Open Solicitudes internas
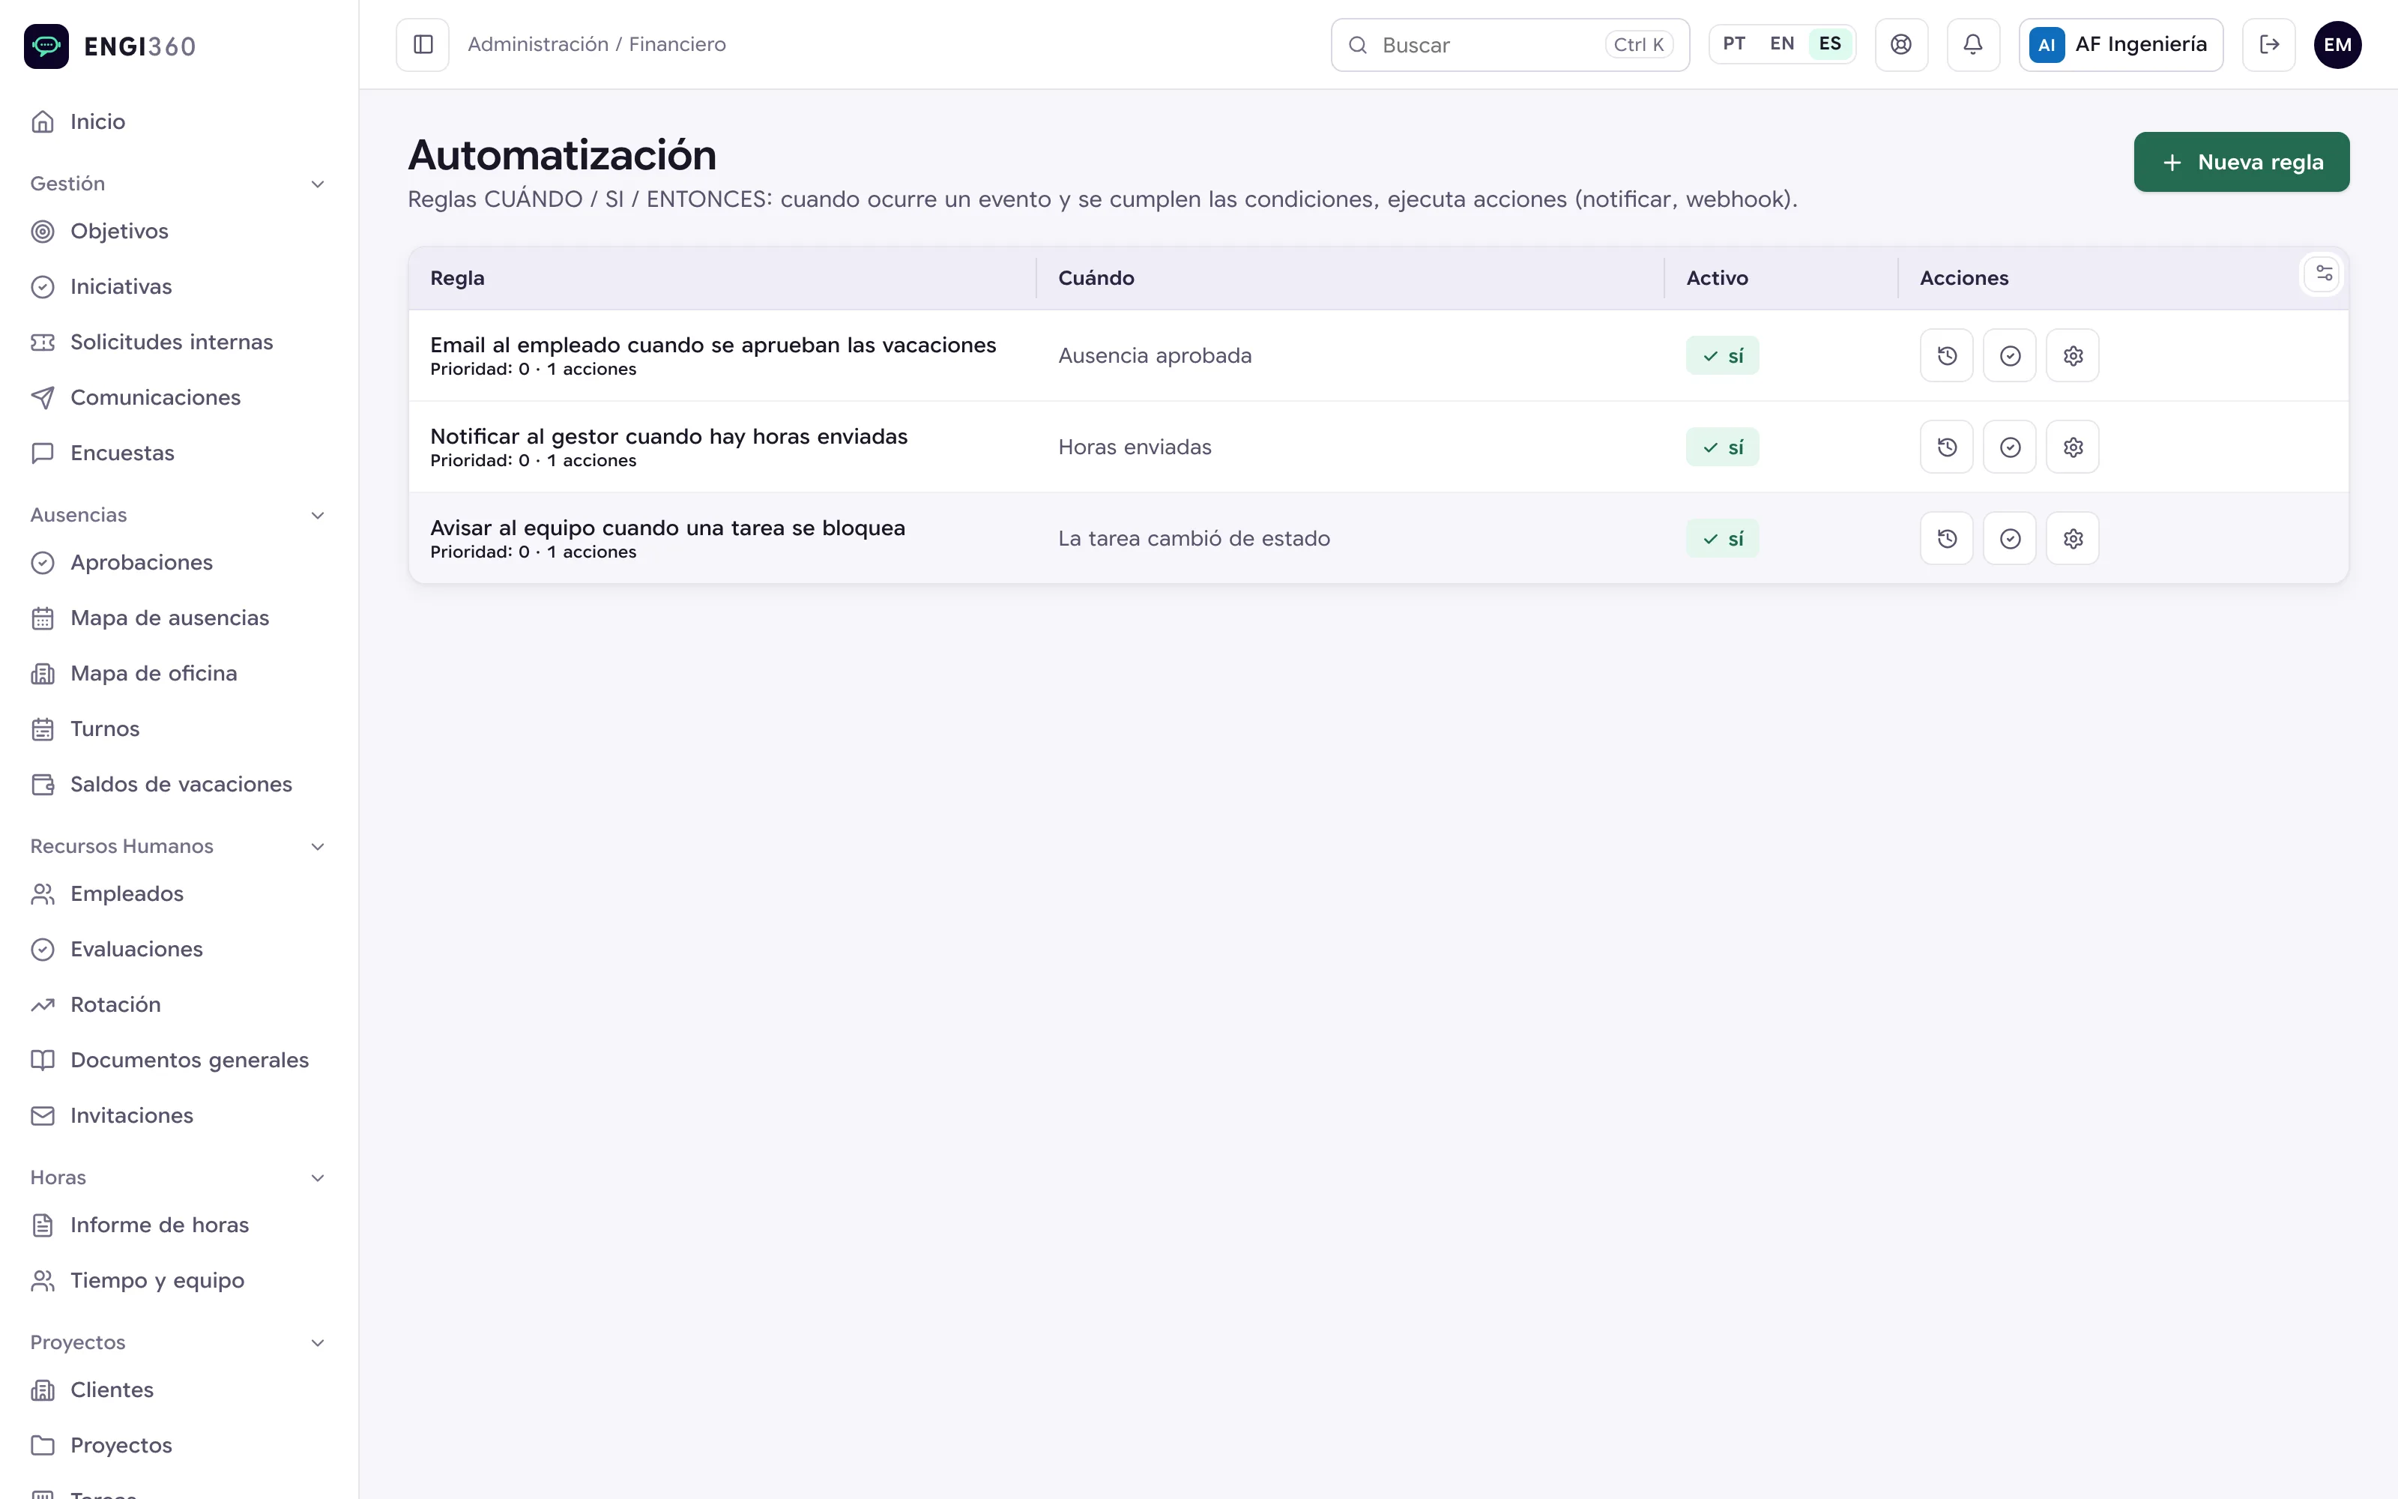2398x1499 pixels. click(178, 342)
